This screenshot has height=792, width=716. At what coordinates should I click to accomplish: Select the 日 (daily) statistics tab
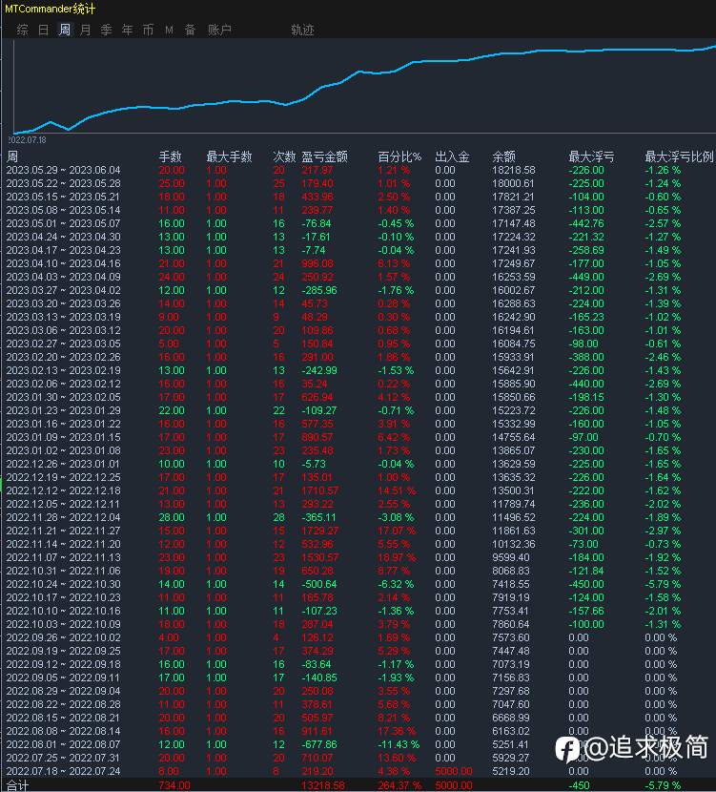tap(44, 30)
